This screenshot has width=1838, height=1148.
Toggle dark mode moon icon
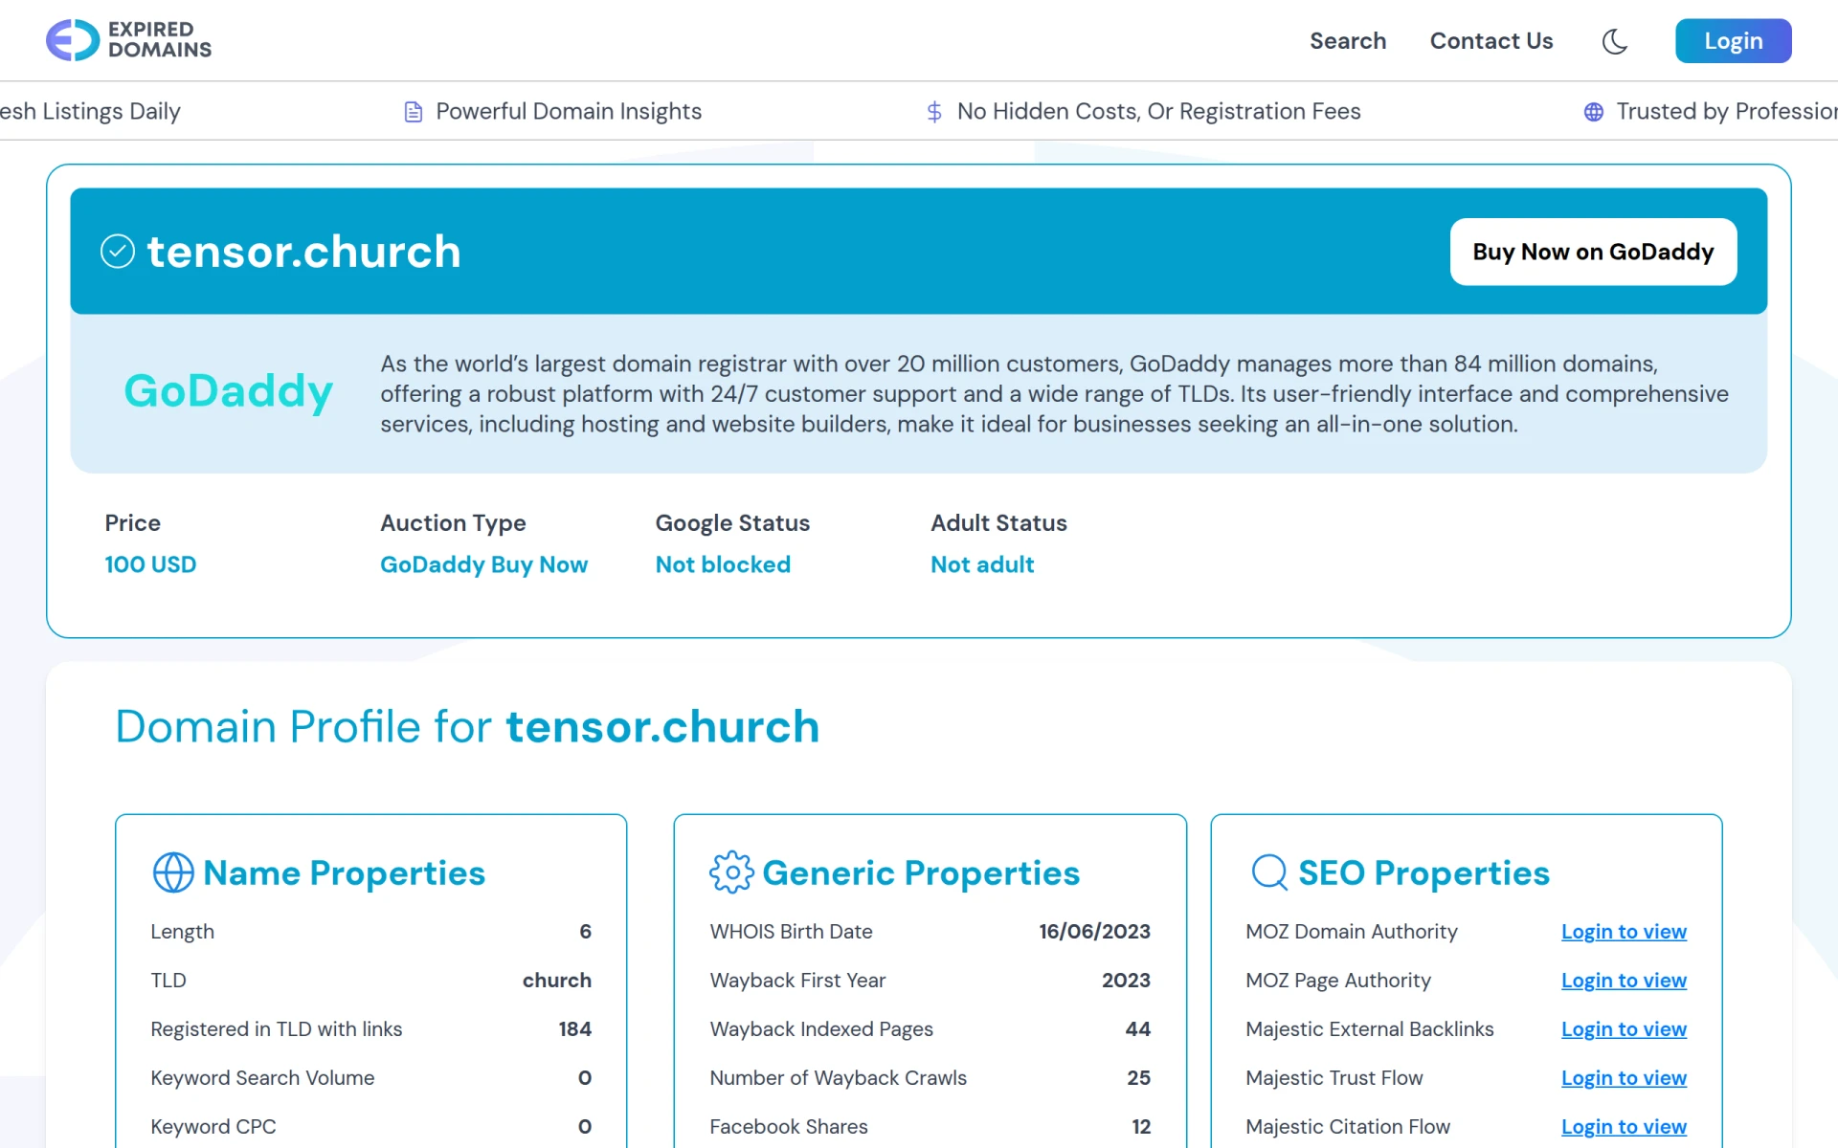[x=1614, y=41]
